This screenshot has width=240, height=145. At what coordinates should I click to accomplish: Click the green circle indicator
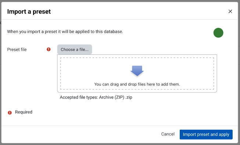218,33
